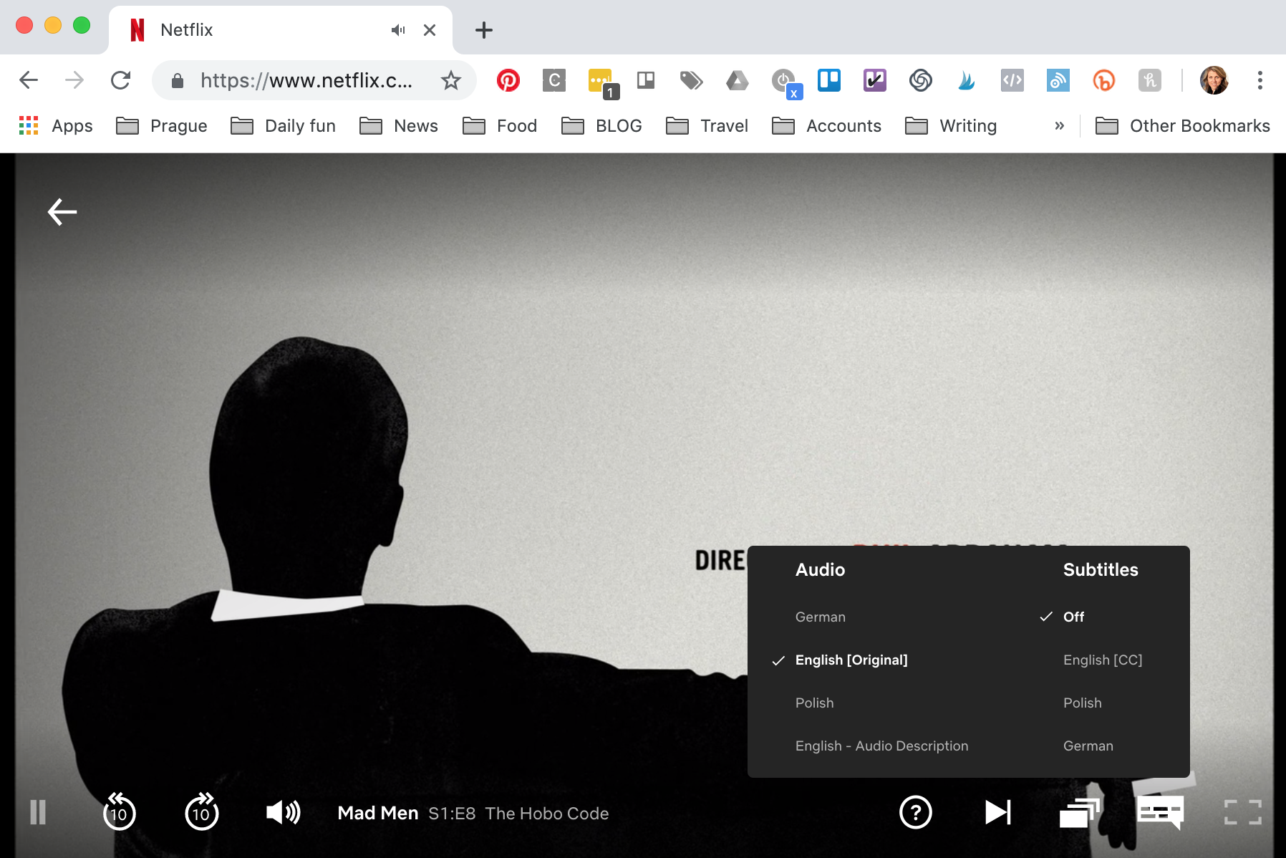
Task: Enter fullscreen mode
Action: (x=1242, y=812)
